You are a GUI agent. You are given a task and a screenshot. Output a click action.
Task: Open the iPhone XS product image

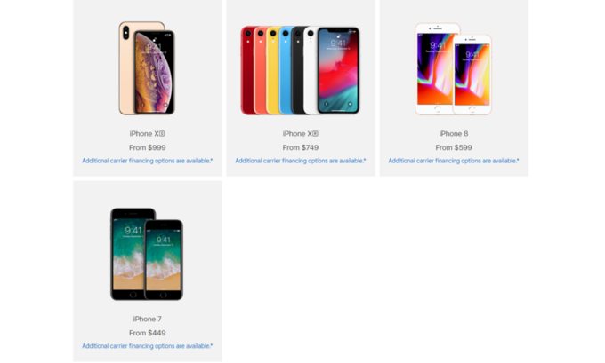[x=147, y=68]
